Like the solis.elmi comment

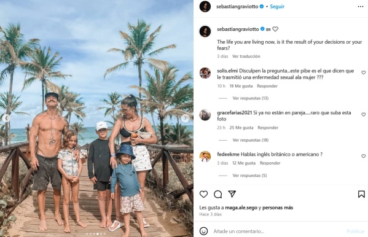click(363, 72)
